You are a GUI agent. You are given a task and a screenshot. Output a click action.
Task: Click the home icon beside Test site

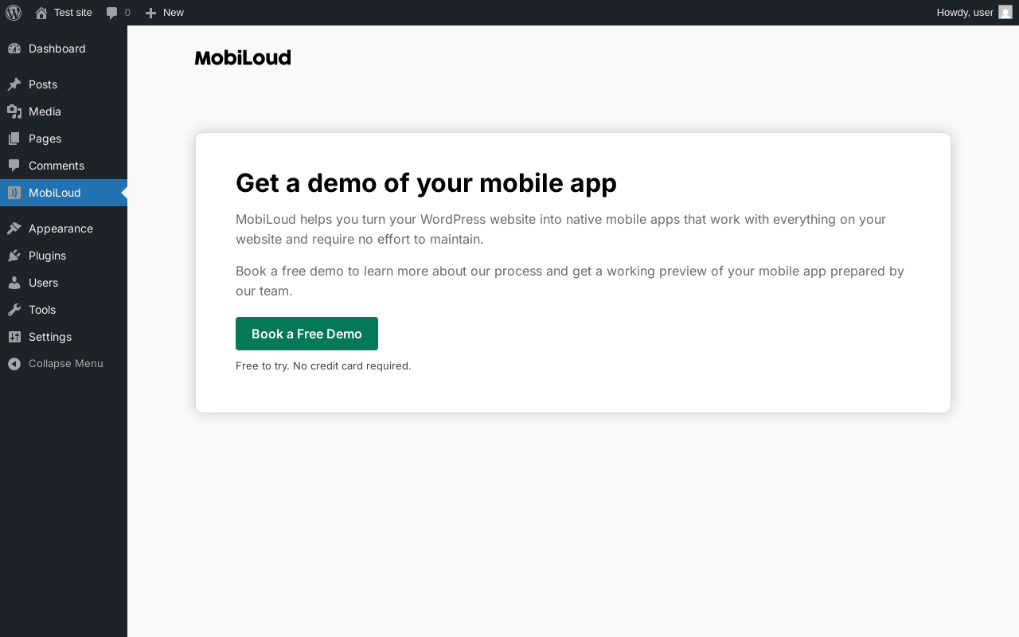pos(41,13)
